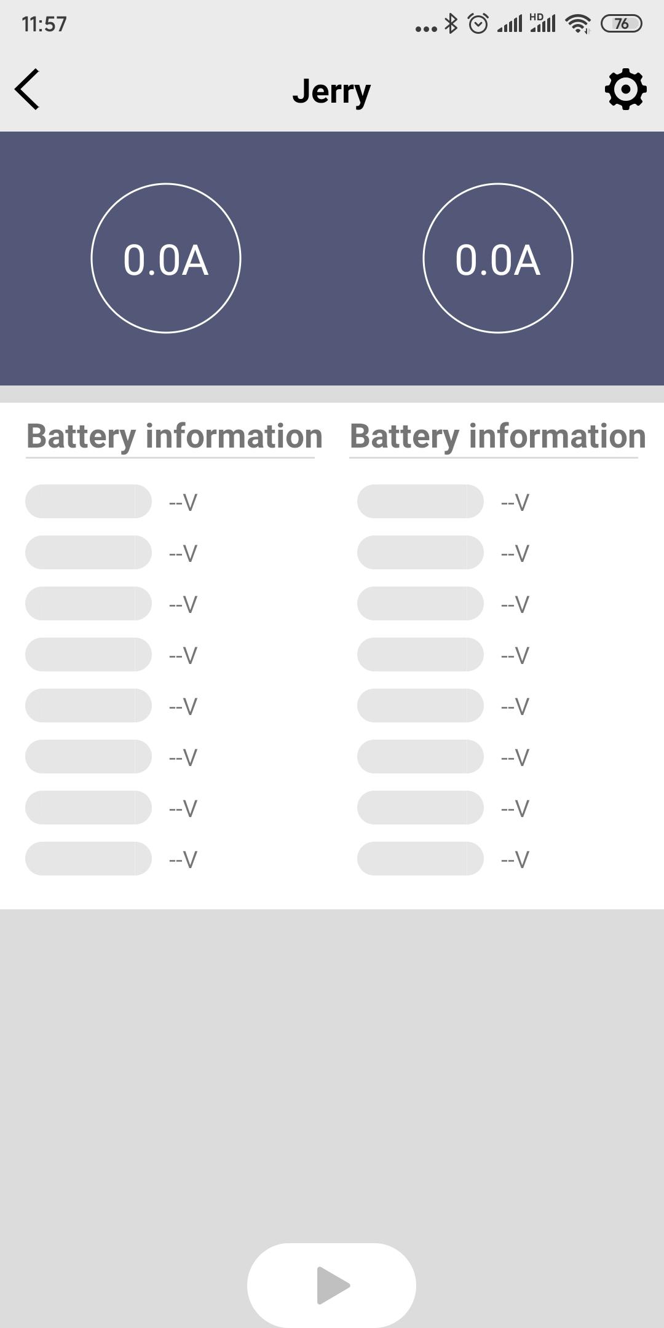Tap the alarm clock status icon
Image resolution: width=664 pixels, height=1328 pixels.
(478, 24)
